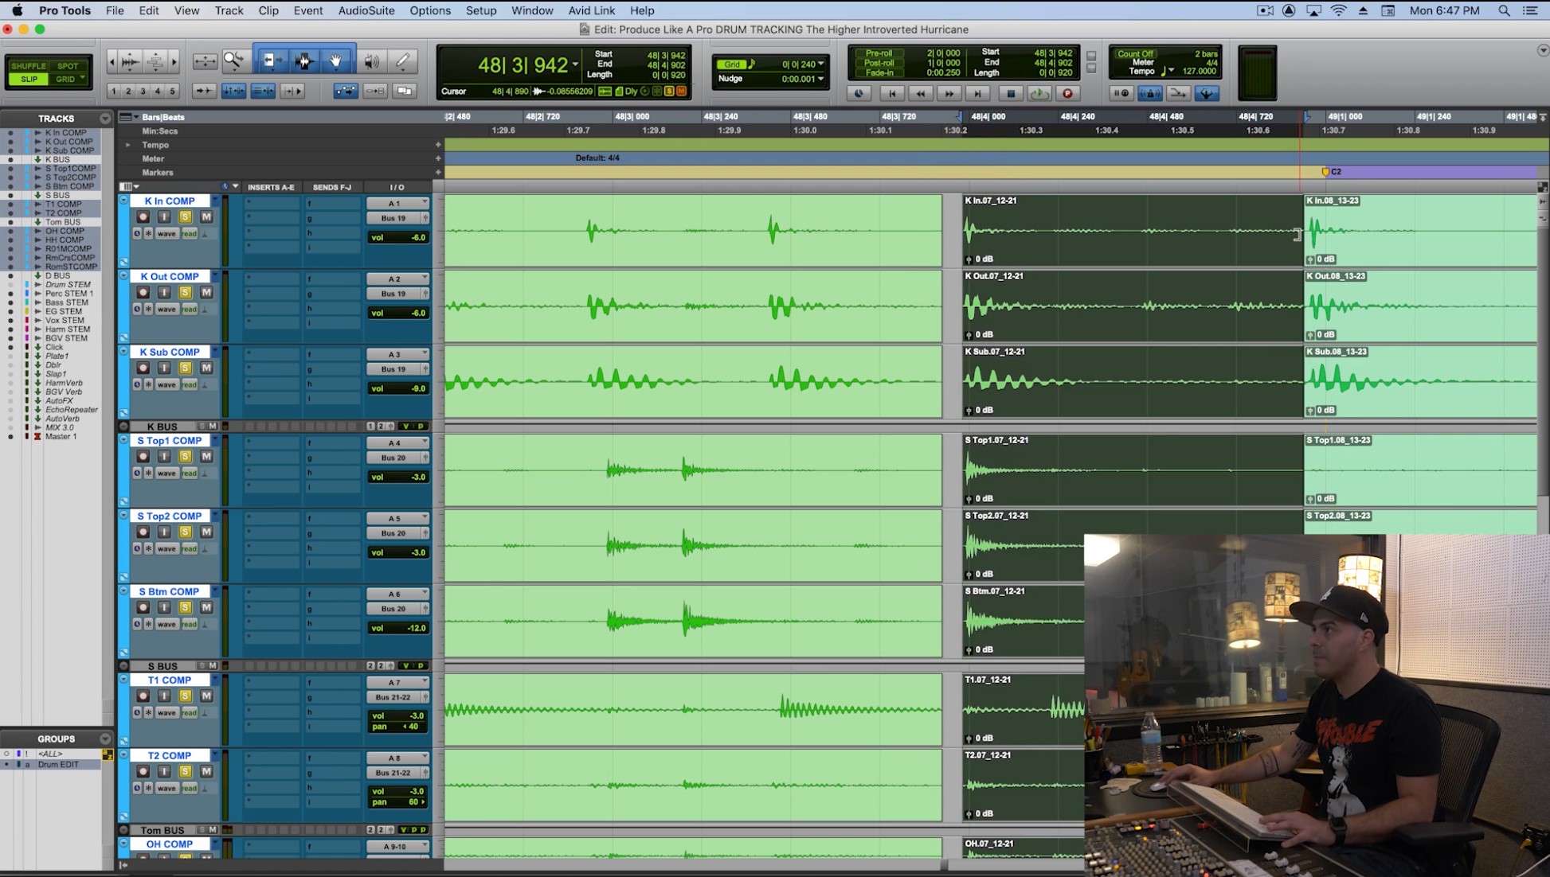Click the Return to Zero button
This screenshot has height=877, width=1550.
coord(891,93)
